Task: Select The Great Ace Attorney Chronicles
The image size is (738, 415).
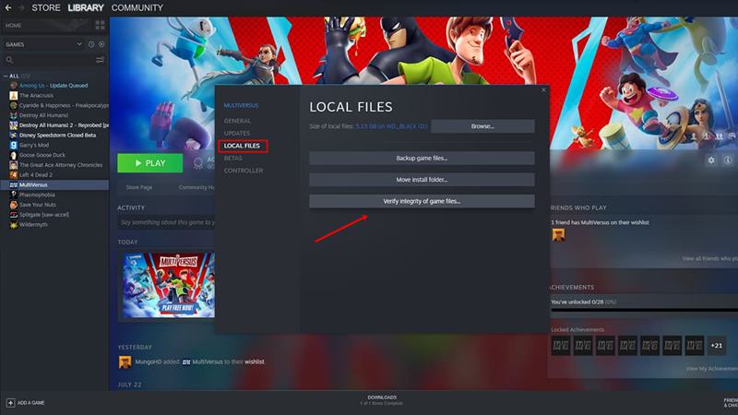Action: 56,165
